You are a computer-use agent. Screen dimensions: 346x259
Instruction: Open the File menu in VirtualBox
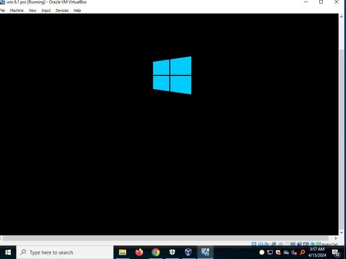pyautogui.click(x=2, y=10)
